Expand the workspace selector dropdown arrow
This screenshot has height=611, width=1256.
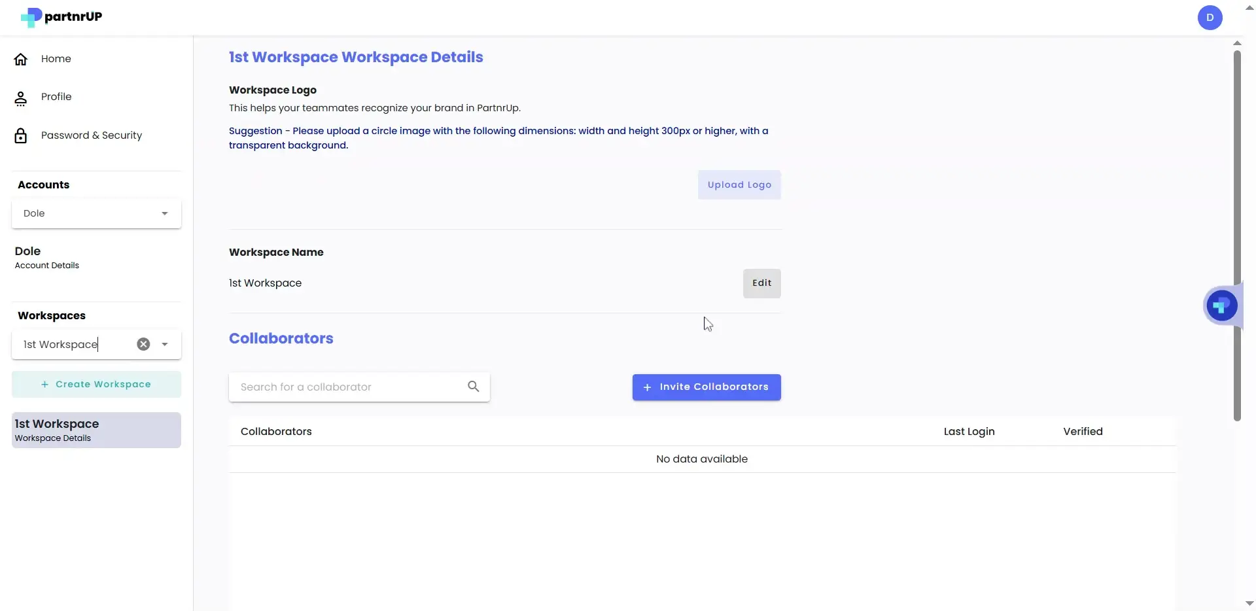[165, 344]
